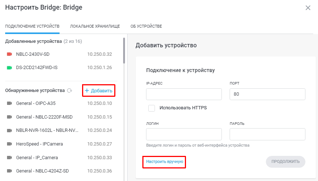Click camera icon of General - IP_Camera
318x181 pixels.
(x=10, y=157)
